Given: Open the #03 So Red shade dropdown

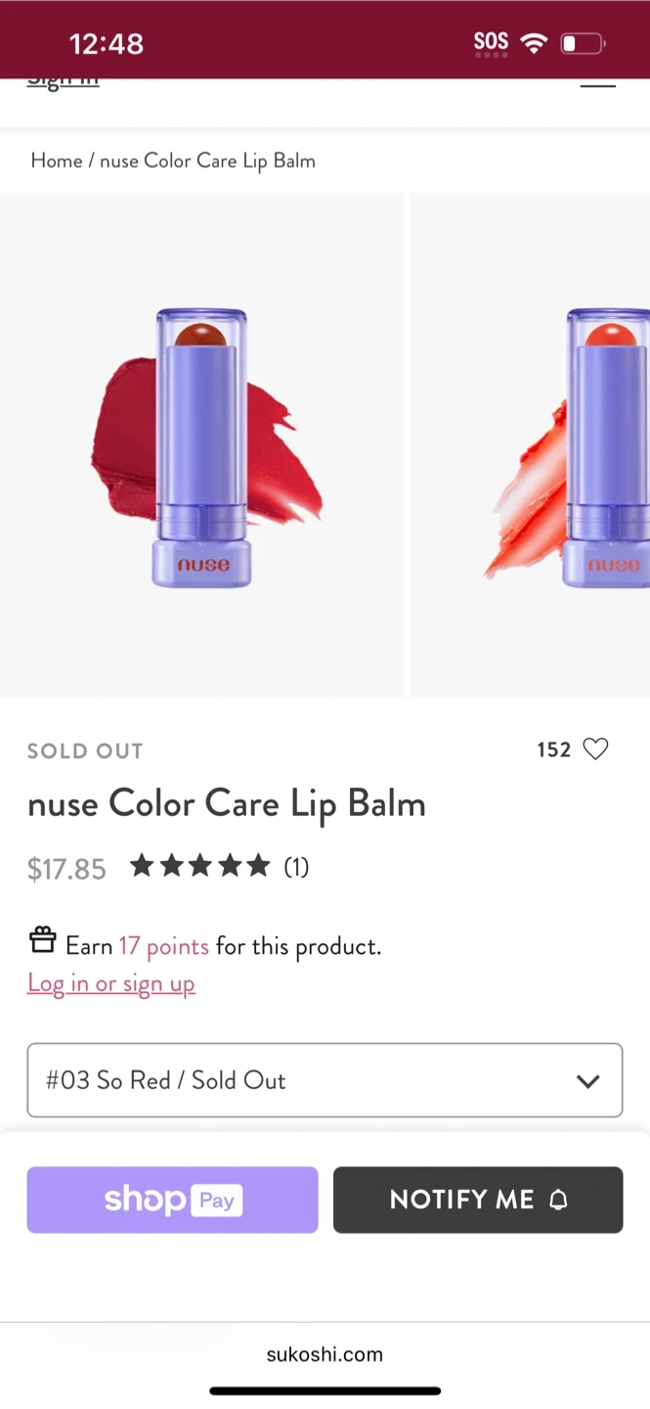Looking at the screenshot, I should click(325, 1080).
